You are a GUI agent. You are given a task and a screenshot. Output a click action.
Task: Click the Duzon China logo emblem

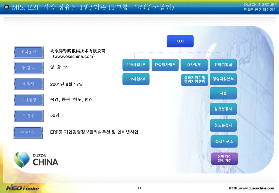(x=22, y=160)
